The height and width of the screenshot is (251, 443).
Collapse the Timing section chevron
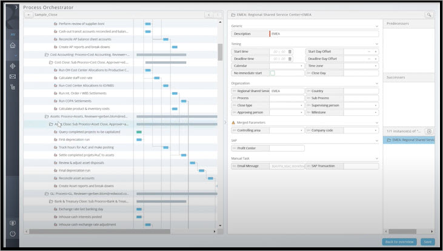376,44
